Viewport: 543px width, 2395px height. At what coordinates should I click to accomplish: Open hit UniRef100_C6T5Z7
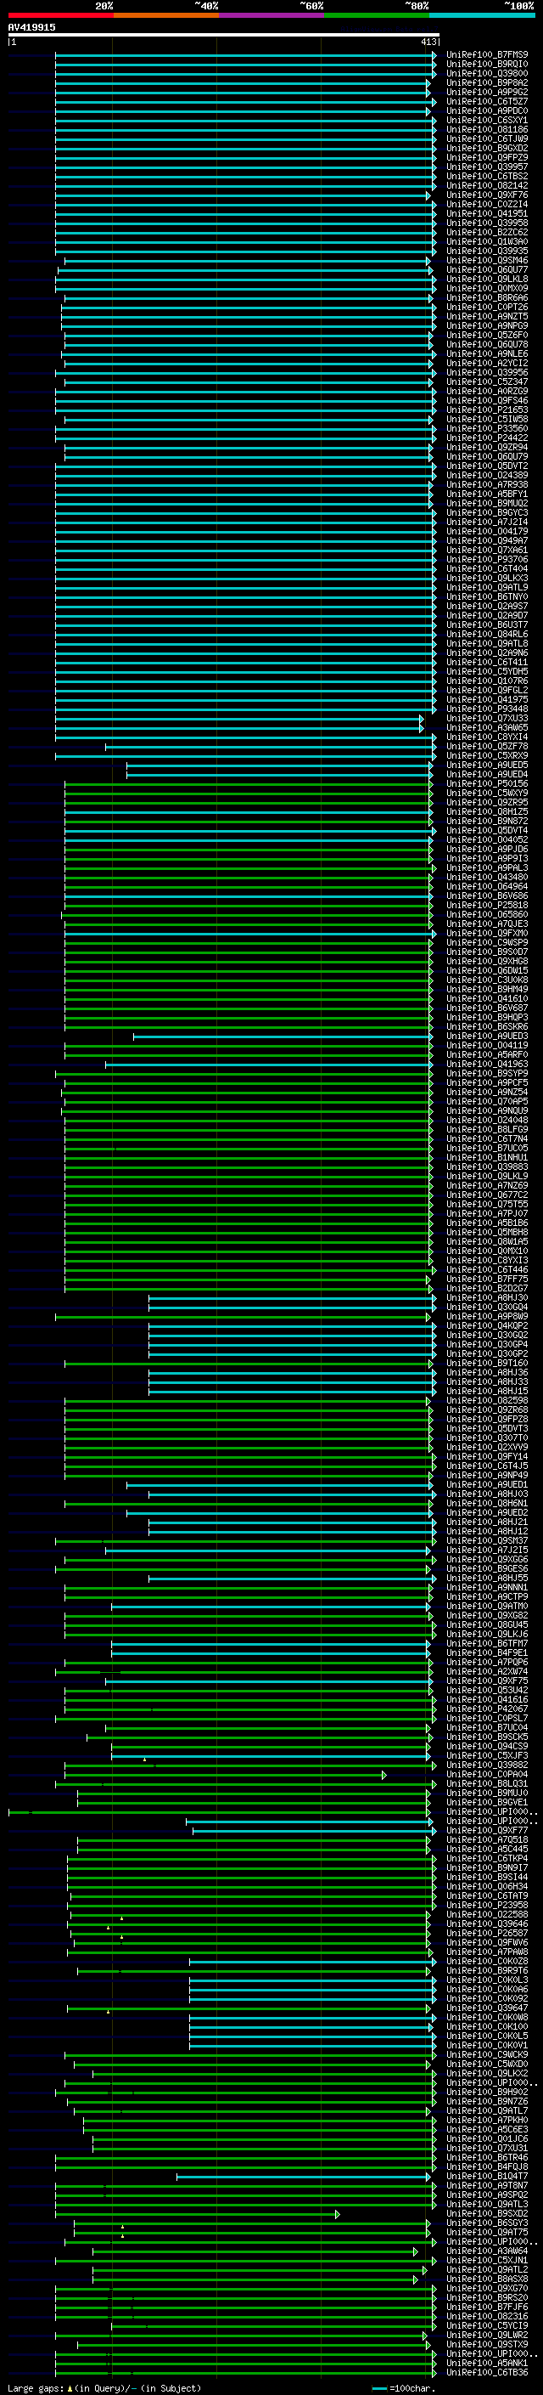click(487, 101)
